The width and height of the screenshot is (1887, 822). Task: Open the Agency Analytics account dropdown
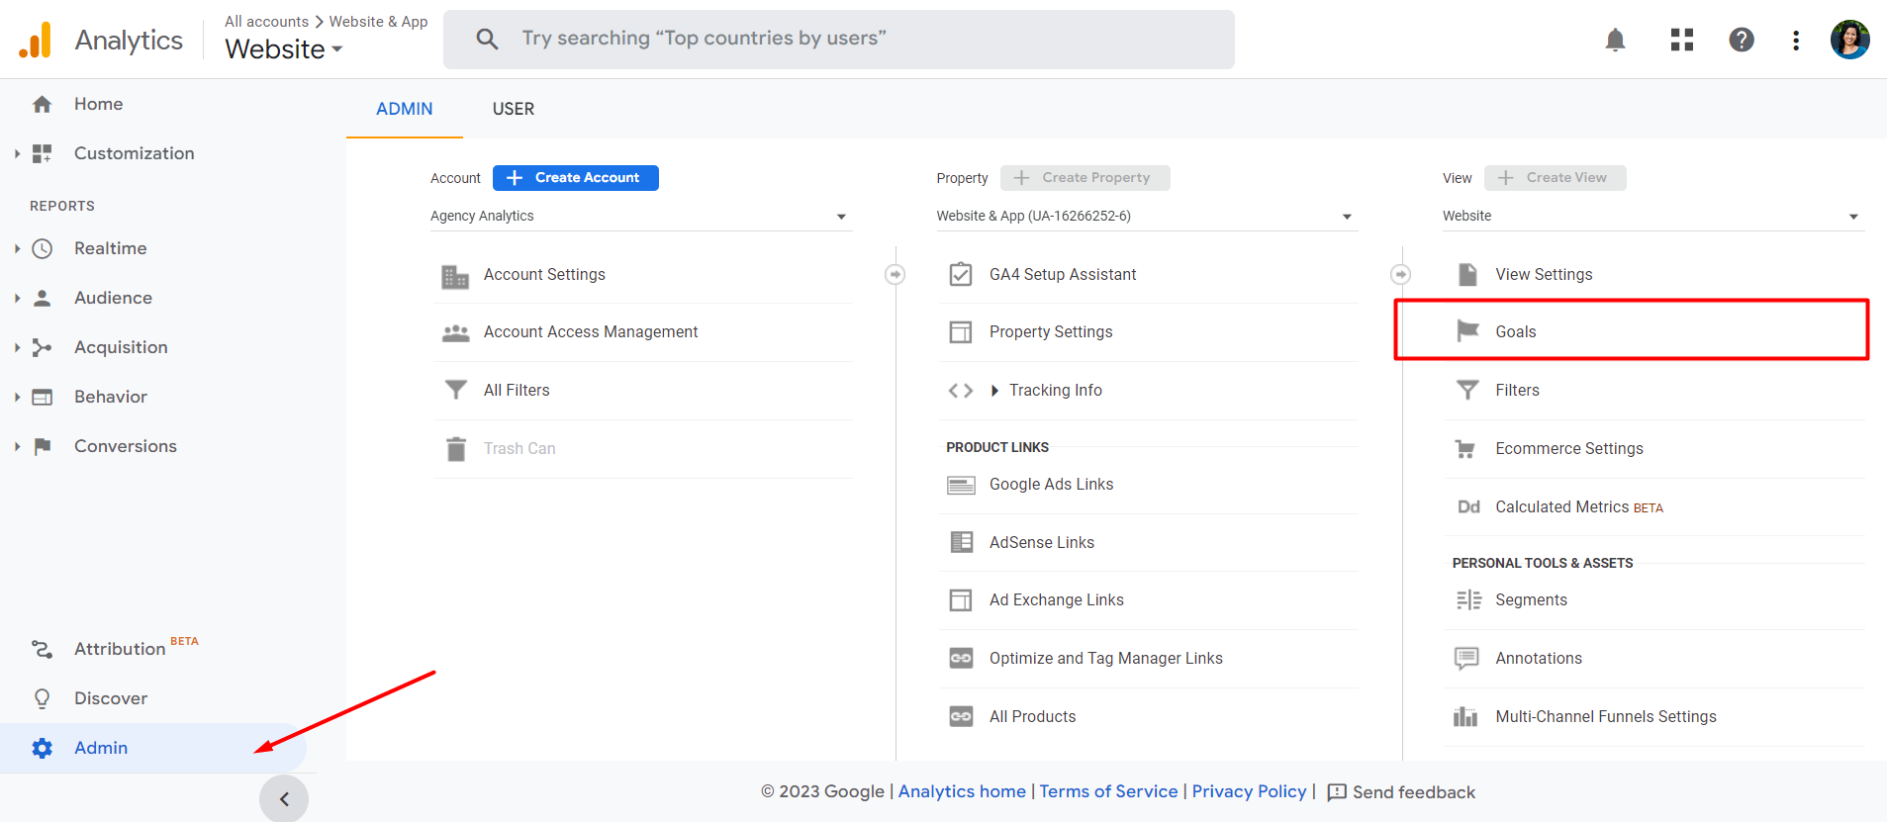(x=640, y=216)
